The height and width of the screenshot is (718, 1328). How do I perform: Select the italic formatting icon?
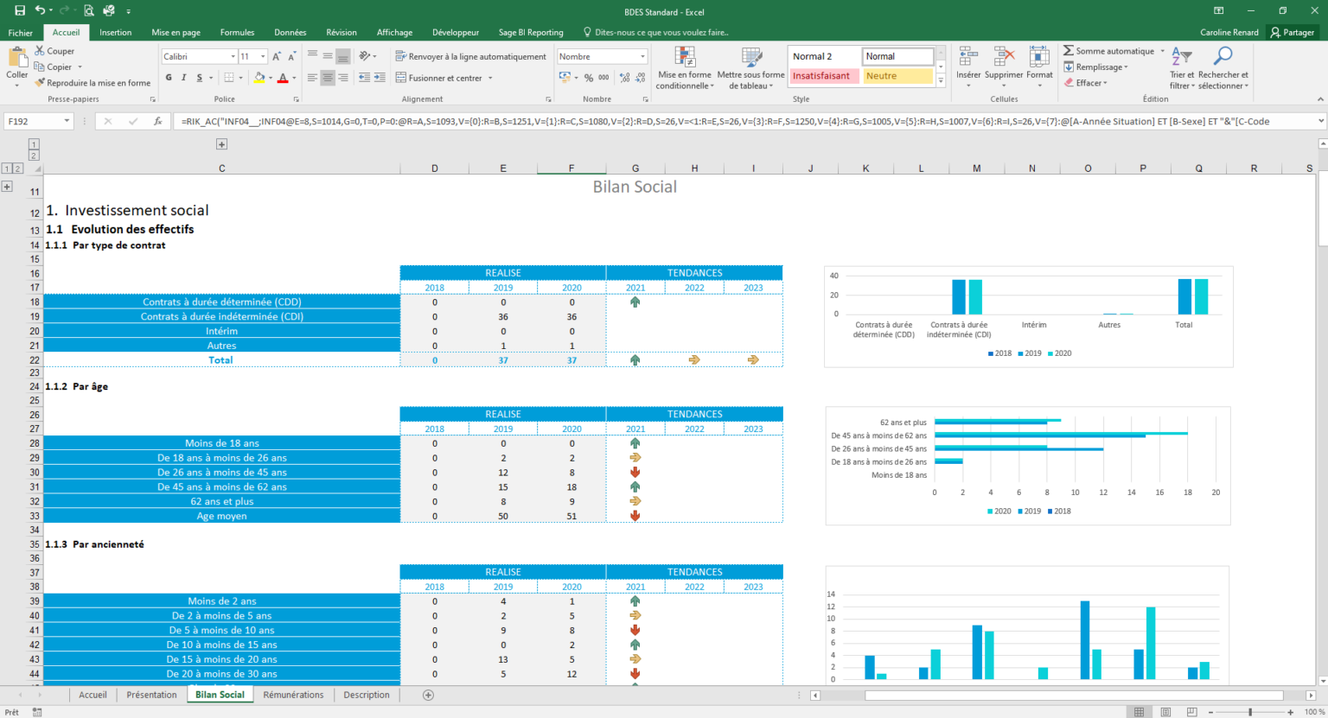tap(183, 77)
